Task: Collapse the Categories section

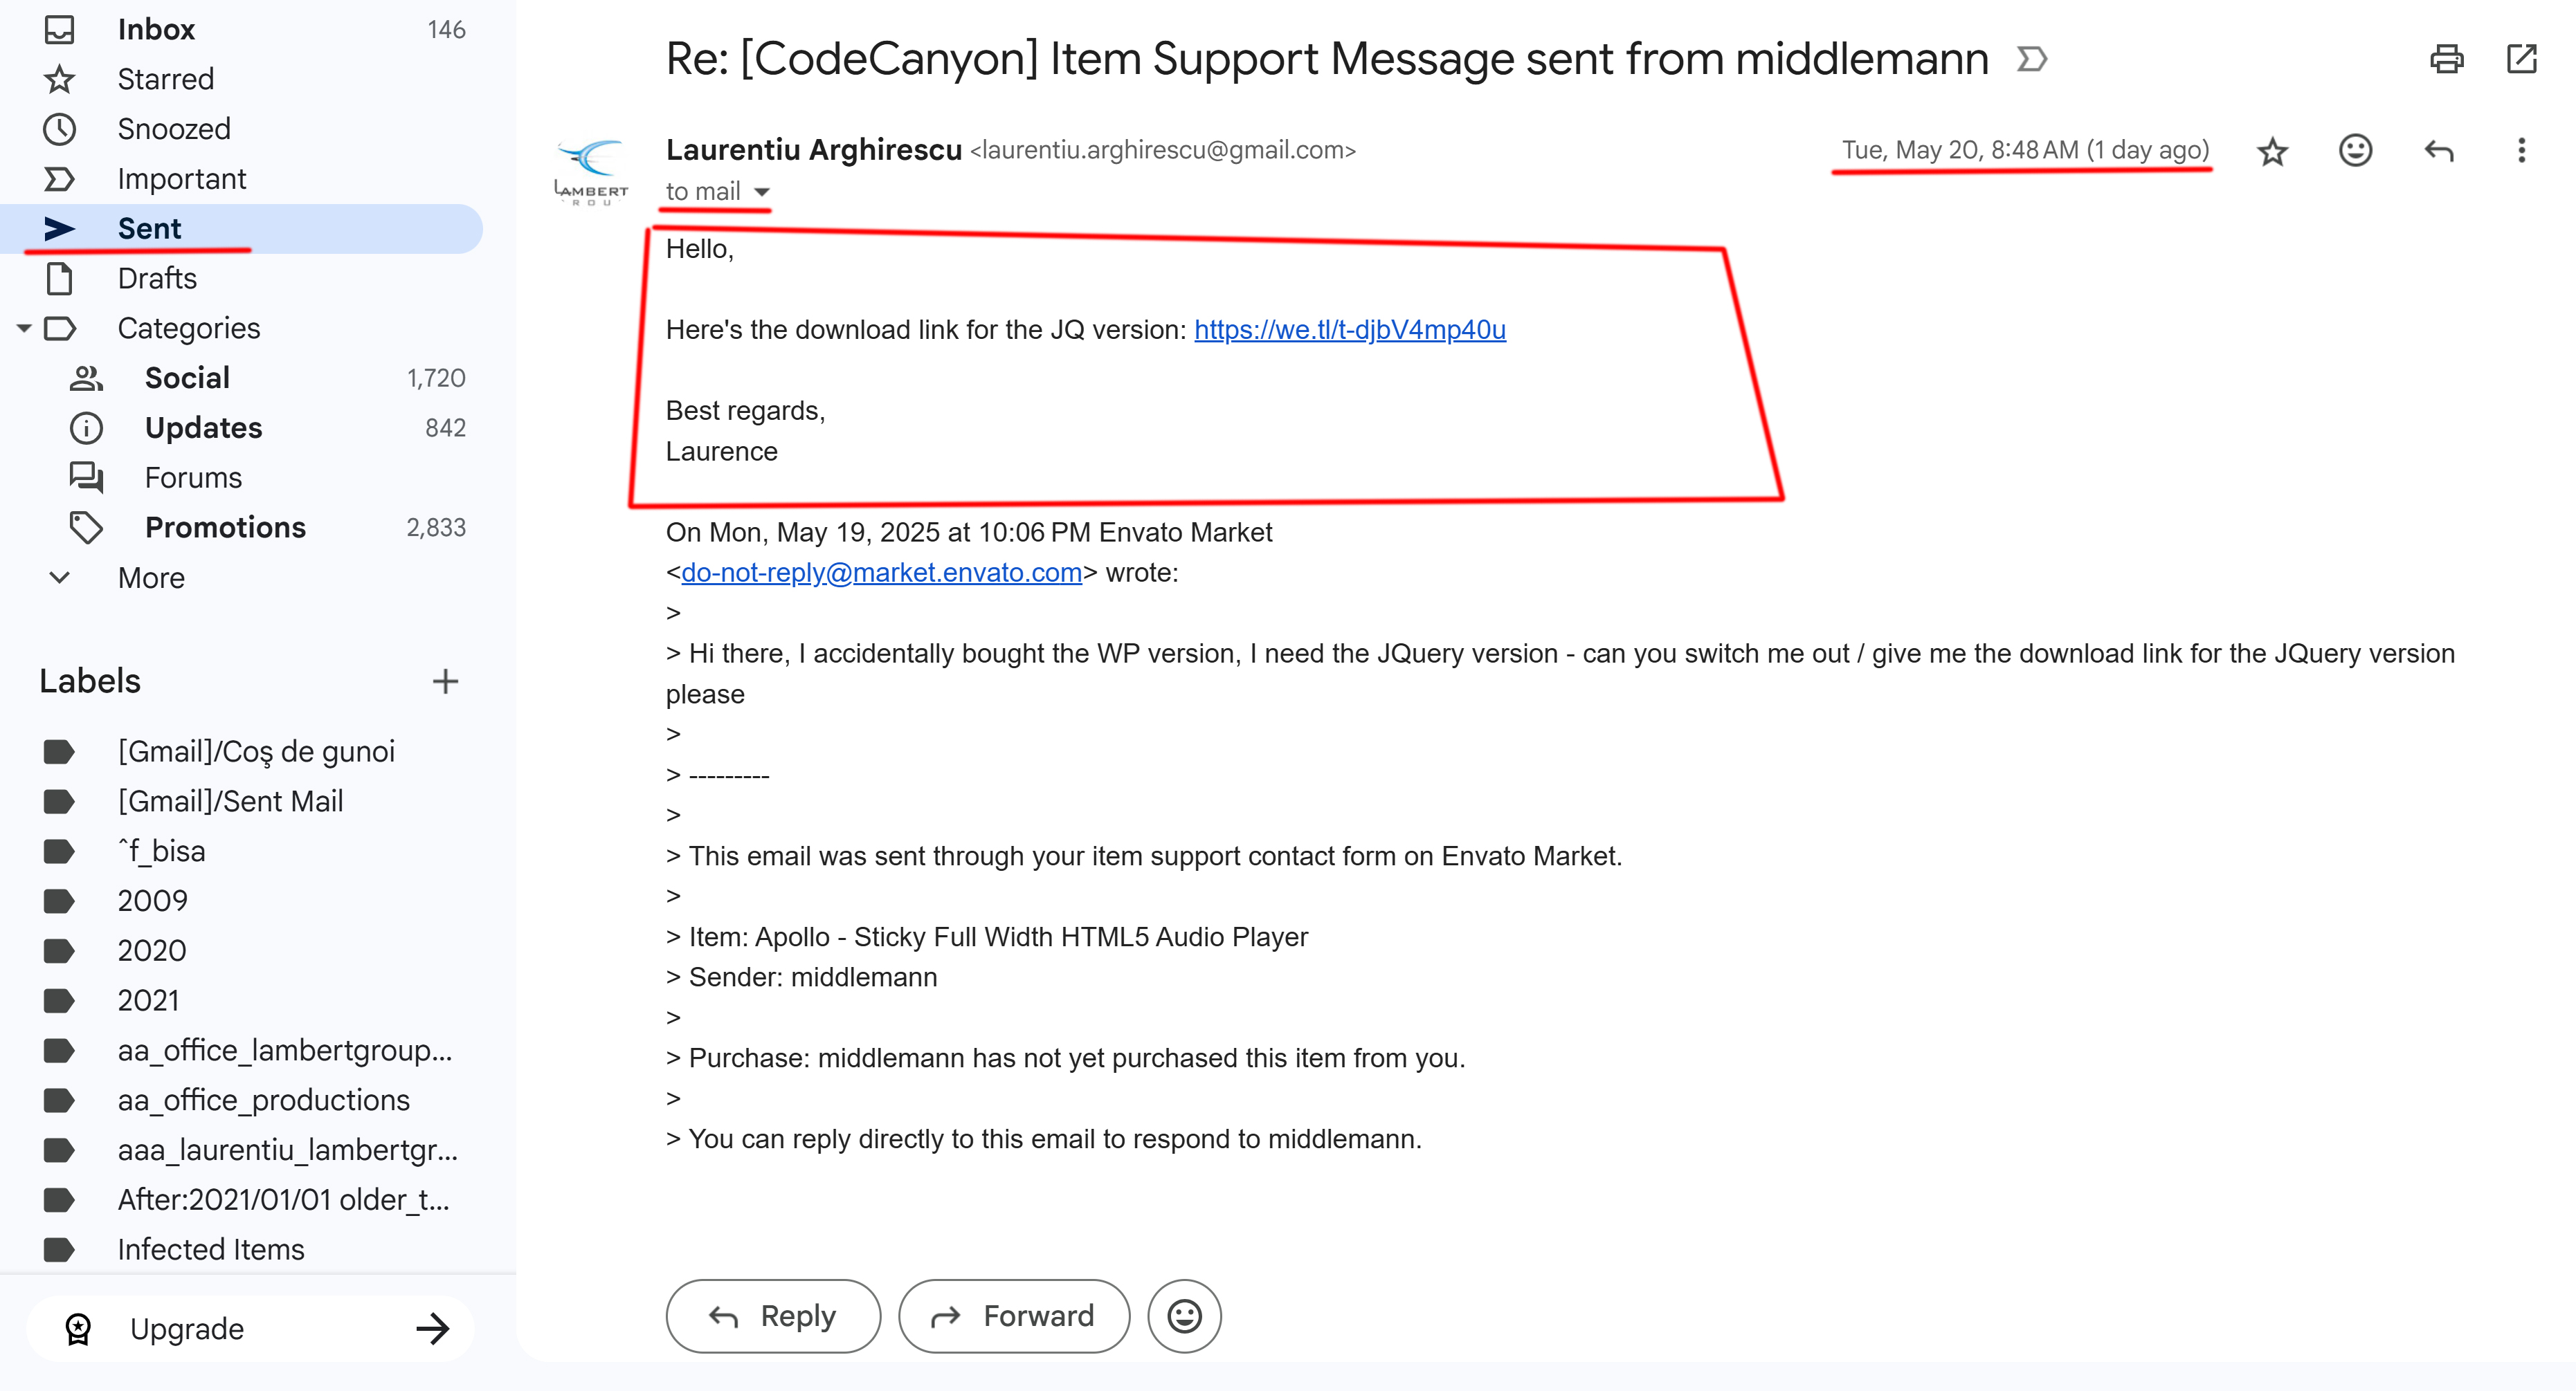Action: pyautogui.click(x=24, y=328)
